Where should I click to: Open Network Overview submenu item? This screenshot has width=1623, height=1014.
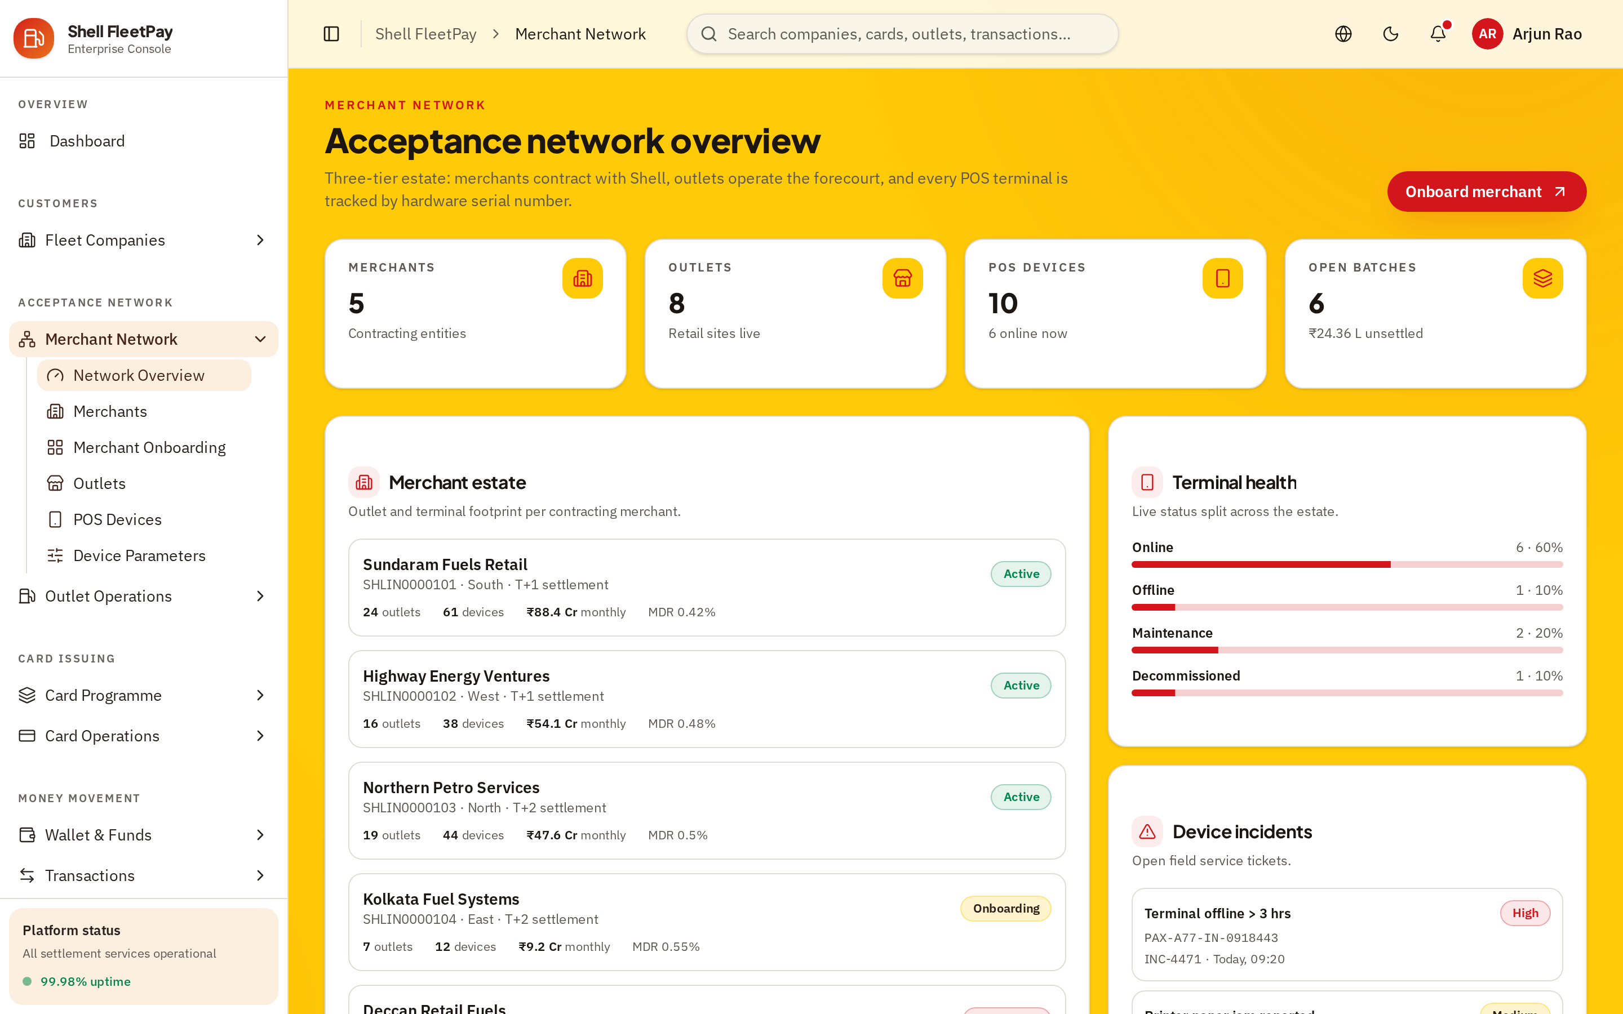coord(144,375)
